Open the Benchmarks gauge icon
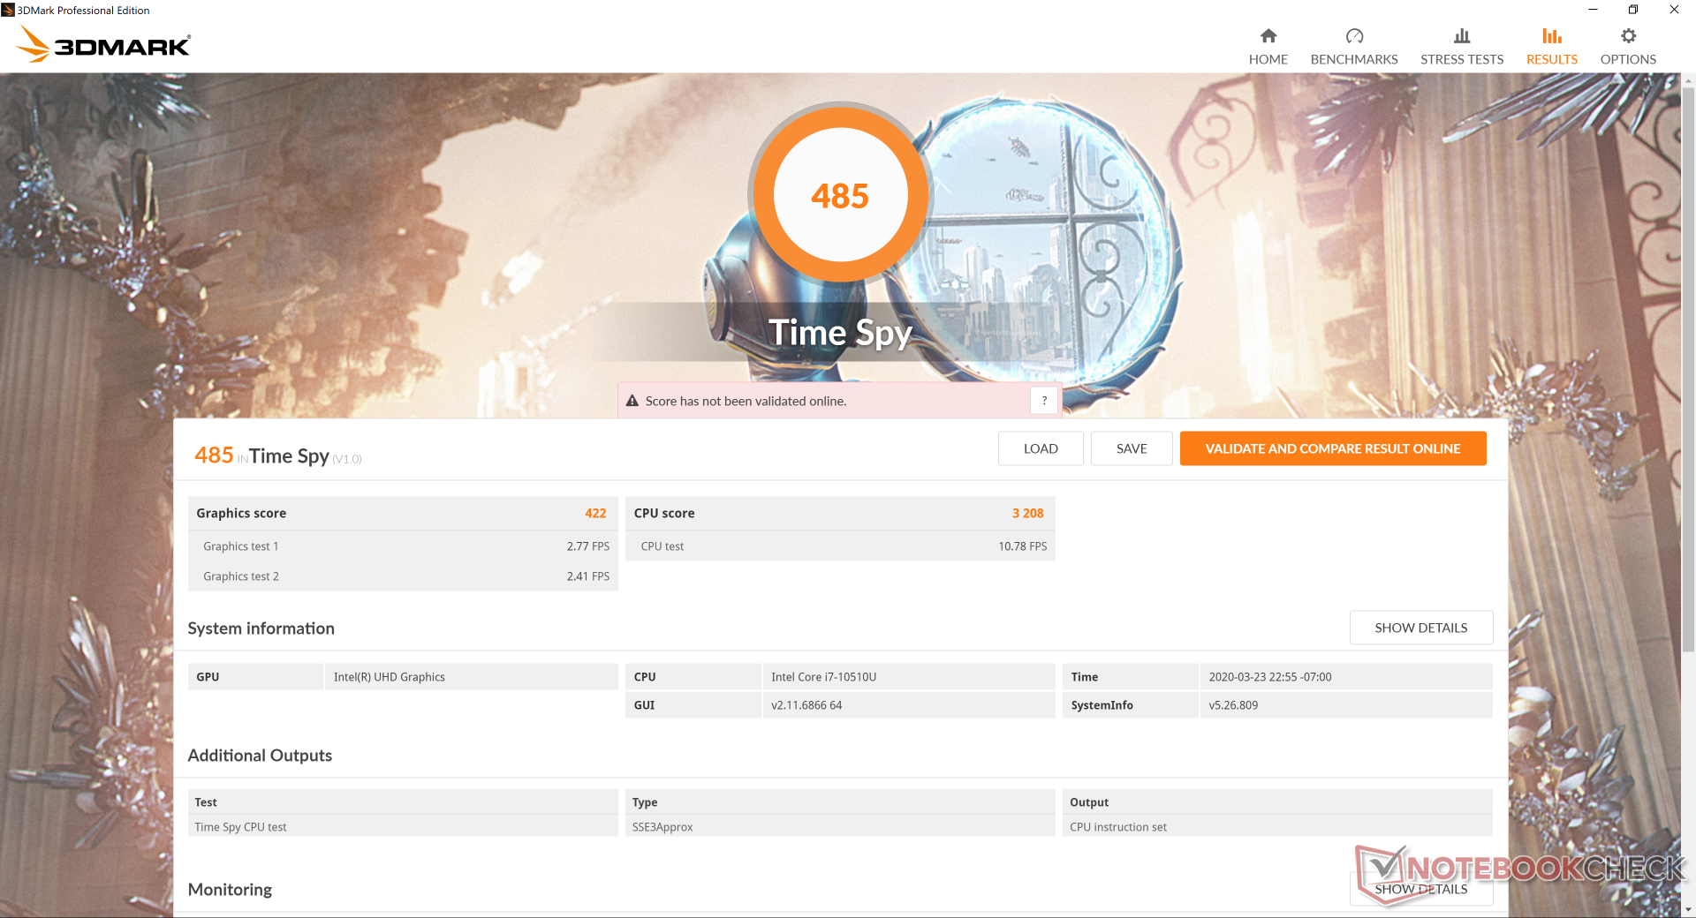Image resolution: width=1696 pixels, height=918 pixels. [x=1354, y=36]
